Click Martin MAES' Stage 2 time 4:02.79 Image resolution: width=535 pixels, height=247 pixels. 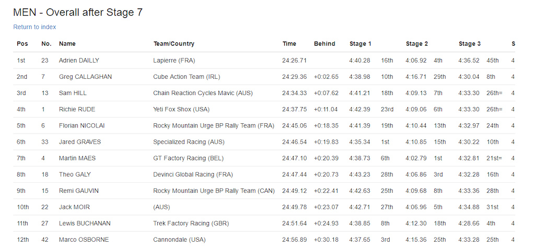[416, 158]
